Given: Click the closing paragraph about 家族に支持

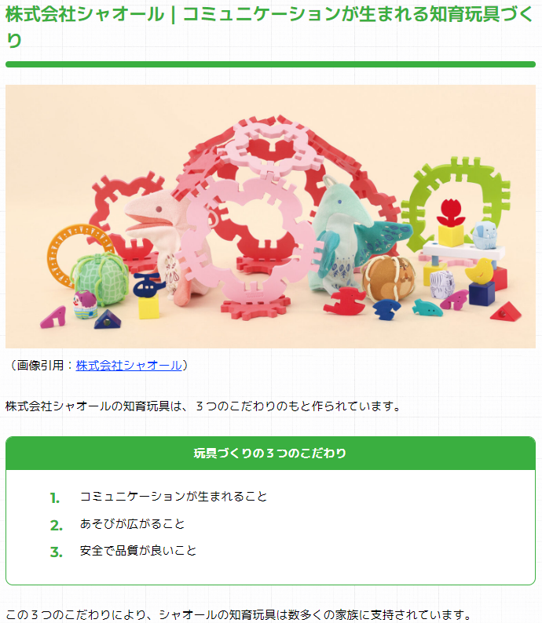Looking at the screenshot, I should click(x=239, y=614).
